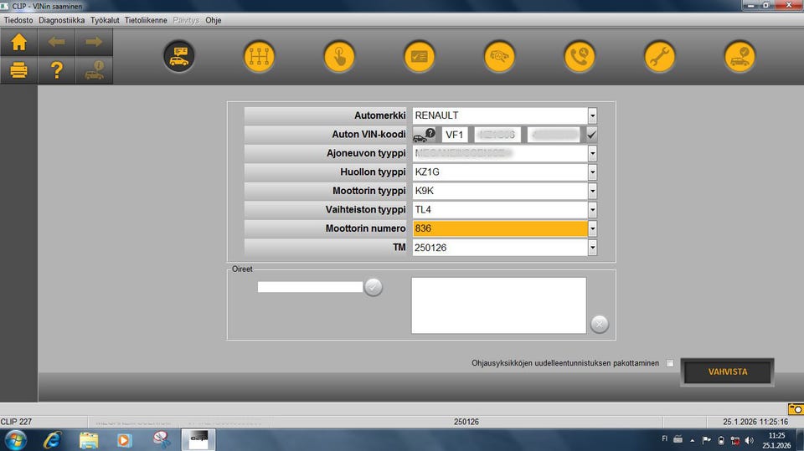Open the Tiedosto menu
The height and width of the screenshot is (451, 804).
coord(18,20)
